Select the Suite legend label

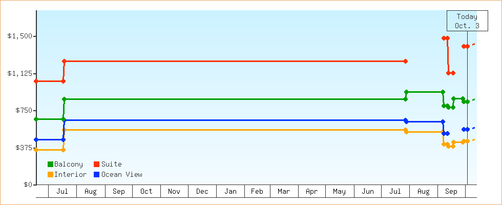[111, 165]
